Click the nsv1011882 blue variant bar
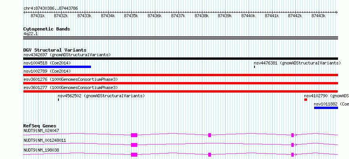349x159 pixels. point(326,108)
